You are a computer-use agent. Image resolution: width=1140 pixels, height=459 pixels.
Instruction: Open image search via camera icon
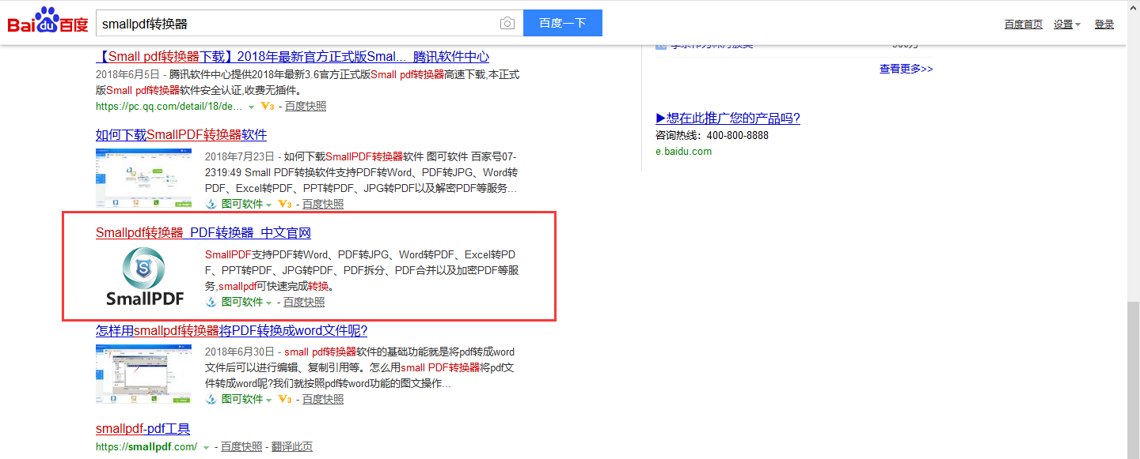point(507,24)
